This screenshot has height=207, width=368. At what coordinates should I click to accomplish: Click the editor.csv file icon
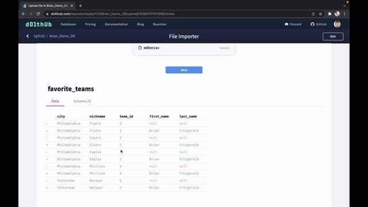click(x=140, y=48)
